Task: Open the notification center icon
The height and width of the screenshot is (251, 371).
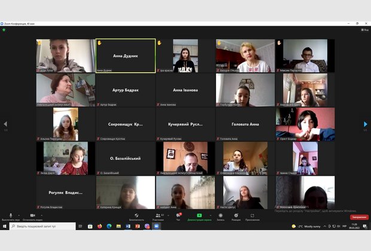Action: [x=364, y=226]
